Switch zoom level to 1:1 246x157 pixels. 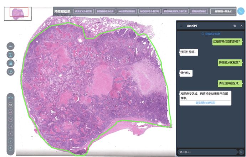click(x=11, y=105)
